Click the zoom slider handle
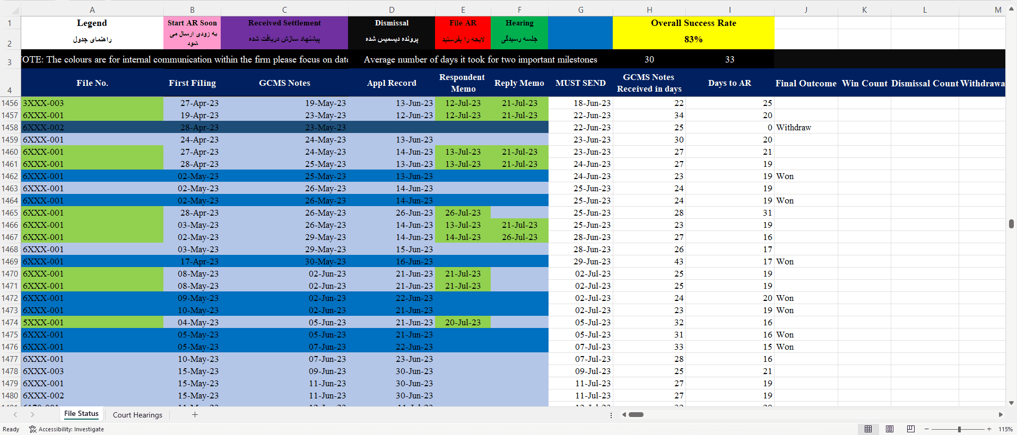The image size is (1017, 435). 959,429
